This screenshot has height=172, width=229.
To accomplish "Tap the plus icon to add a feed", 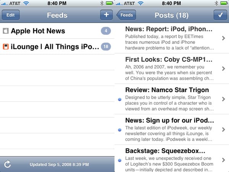I will pos(106,15).
